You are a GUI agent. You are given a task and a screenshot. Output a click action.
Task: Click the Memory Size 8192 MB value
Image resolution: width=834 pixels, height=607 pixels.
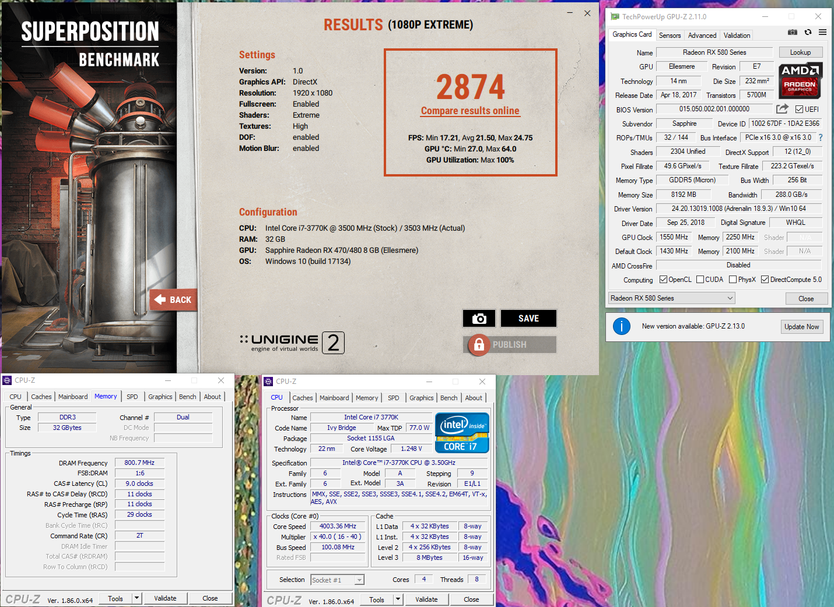684,195
